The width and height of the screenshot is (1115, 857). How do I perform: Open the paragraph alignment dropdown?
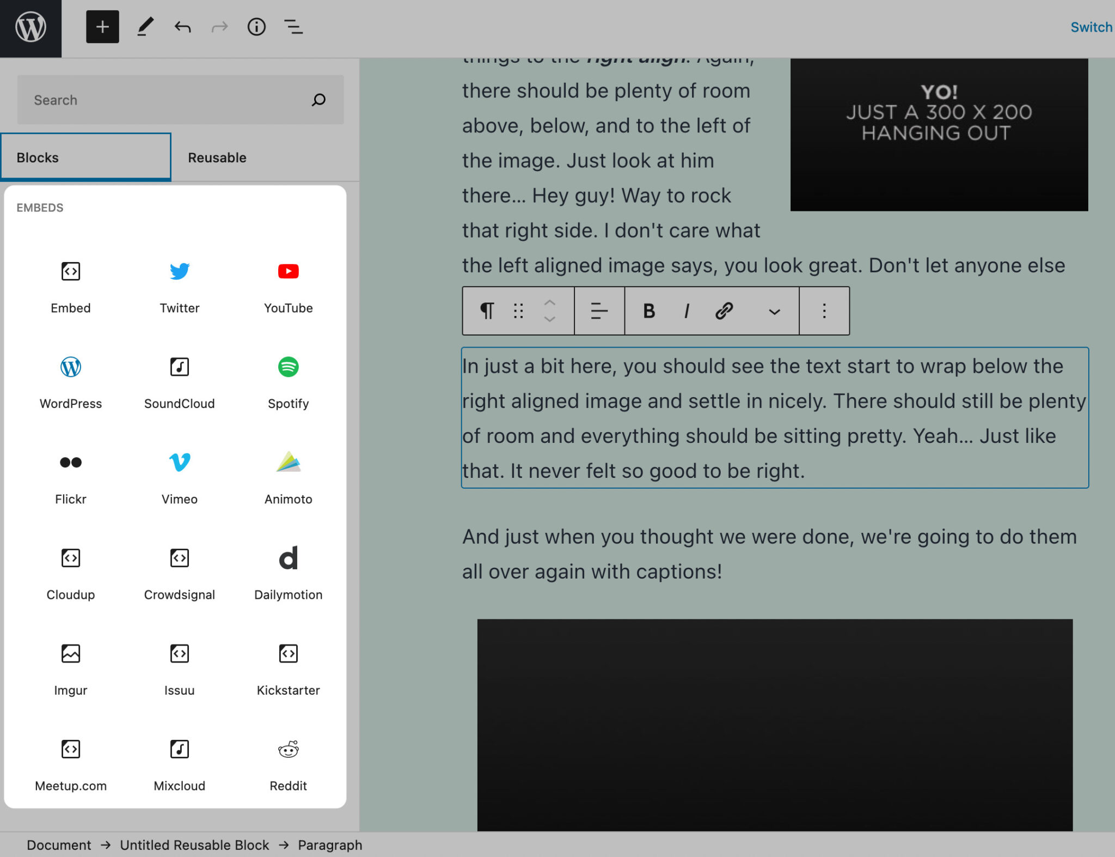coord(599,311)
